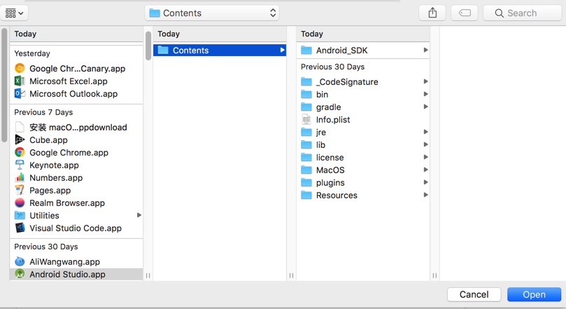566x309 pixels.
Task: Select the Visual Studio Code icon
Action: click(x=20, y=228)
